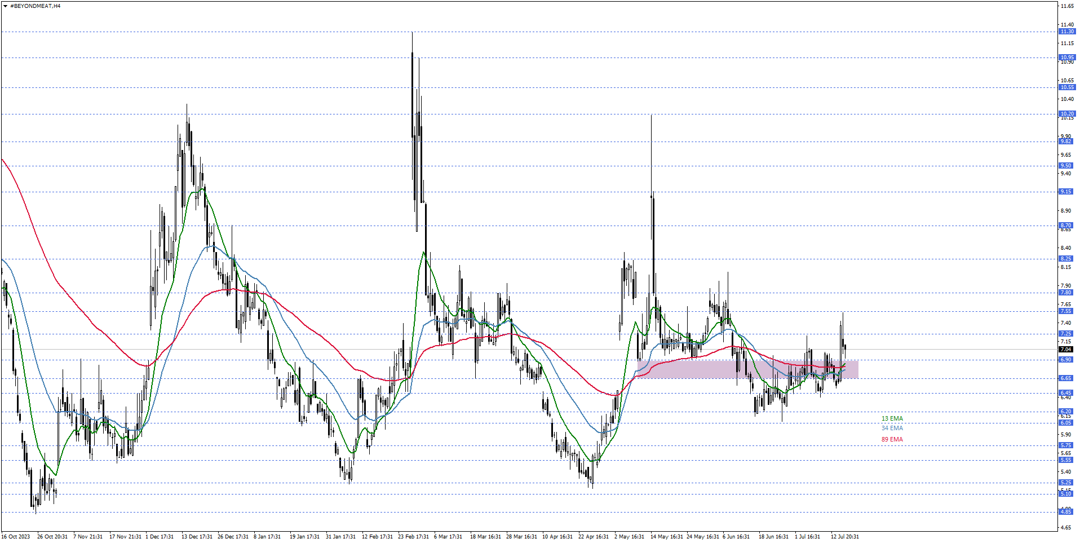This screenshot has height=543, width=1080.
Task: Click the 11.30 horizontal level price tag
Action: click(1066, 32)
